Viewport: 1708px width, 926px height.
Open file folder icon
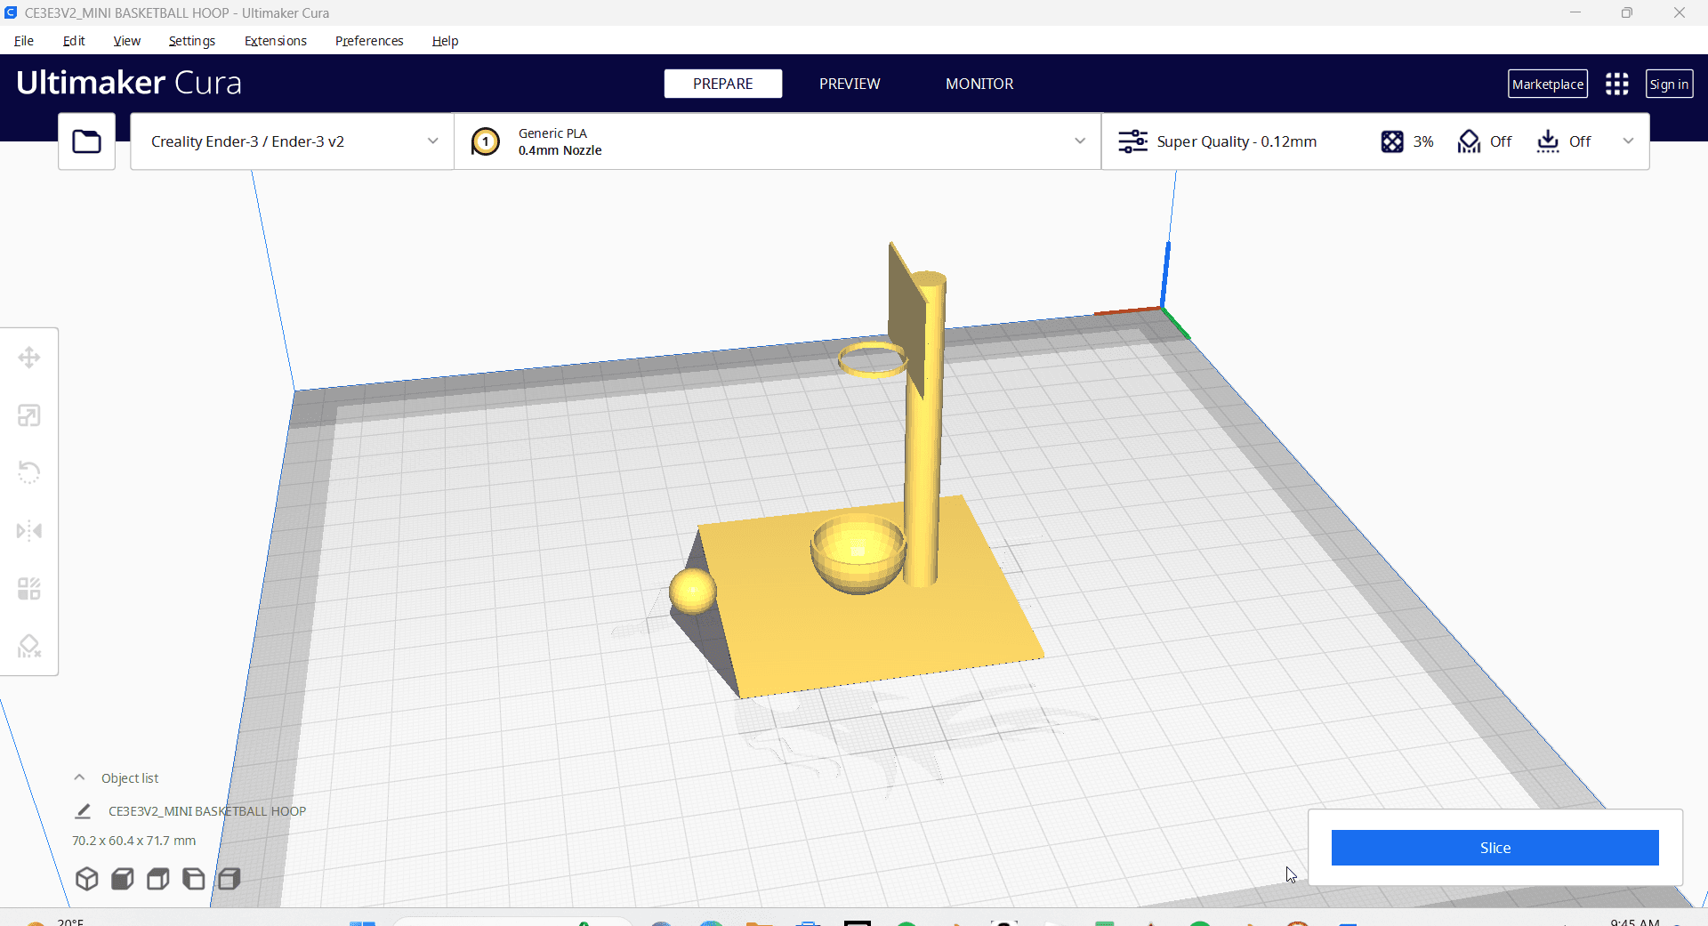click(x=86, y=141)
